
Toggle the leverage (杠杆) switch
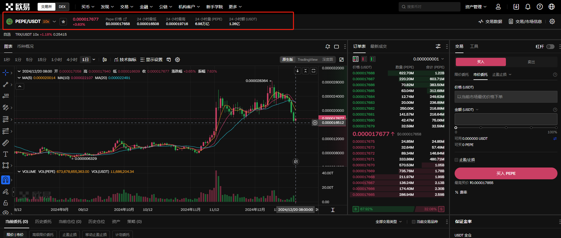(x=550, y=47)
